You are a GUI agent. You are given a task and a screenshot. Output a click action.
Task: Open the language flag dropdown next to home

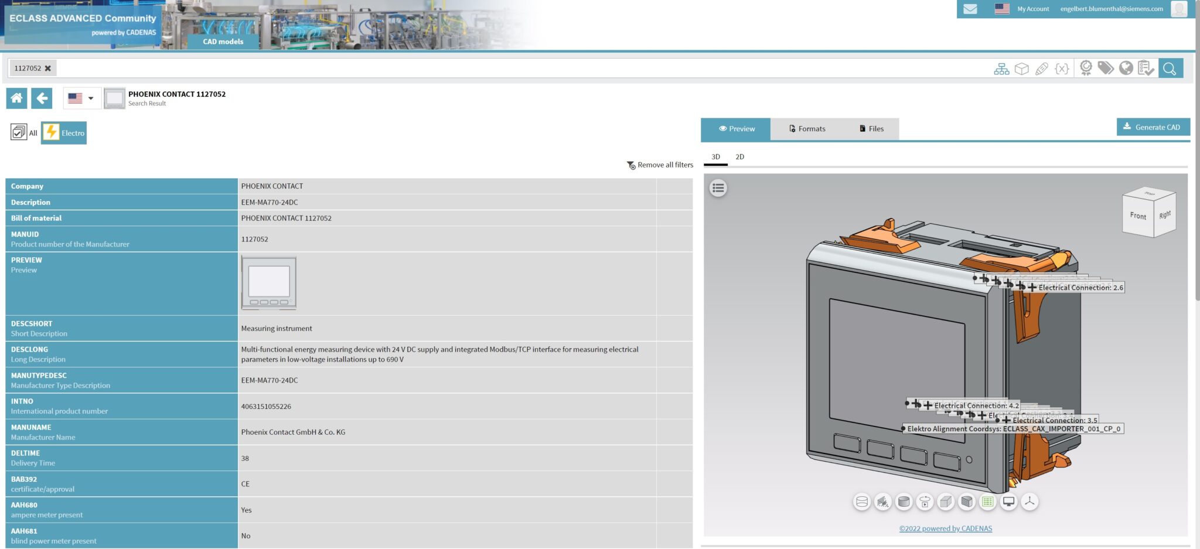(81, 98)
